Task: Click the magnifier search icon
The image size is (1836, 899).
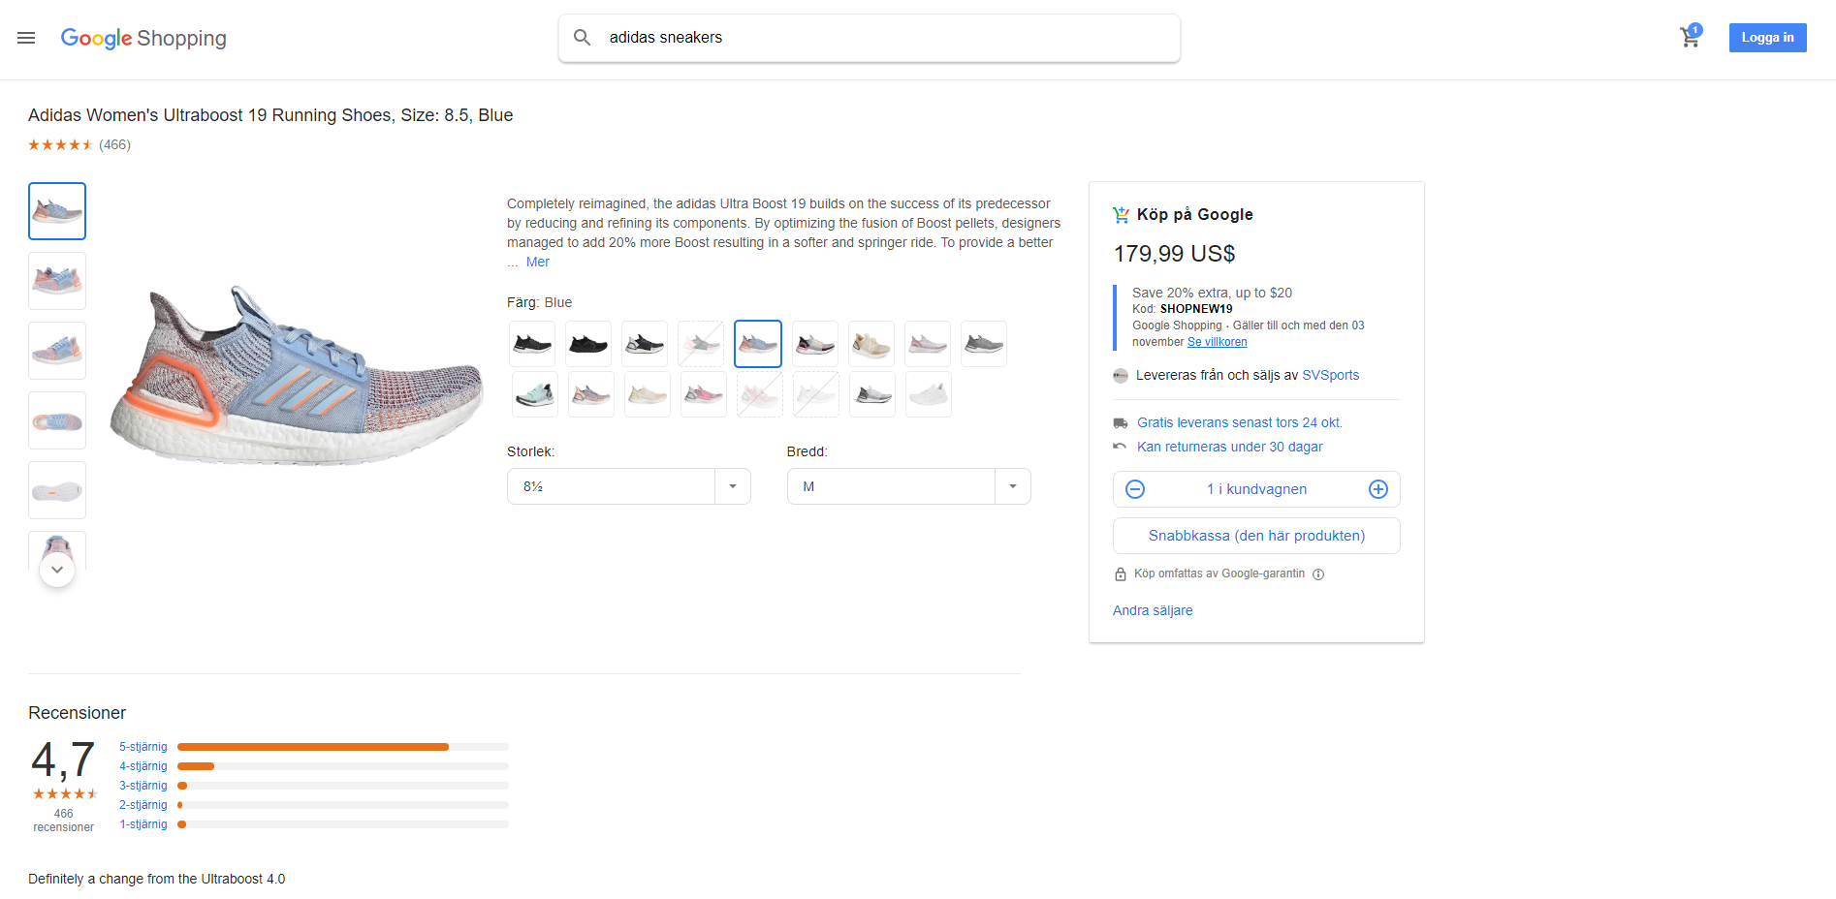Action: coord(582,38)
